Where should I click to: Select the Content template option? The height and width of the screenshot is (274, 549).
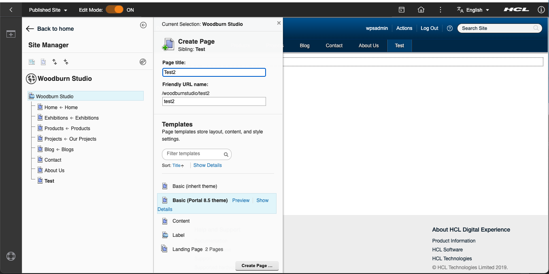(181, 221)
